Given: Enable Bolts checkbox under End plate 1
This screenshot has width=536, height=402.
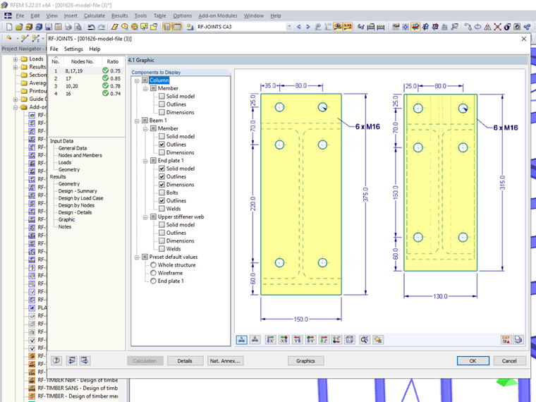Looking at the screenshot, I should (163, 193).
